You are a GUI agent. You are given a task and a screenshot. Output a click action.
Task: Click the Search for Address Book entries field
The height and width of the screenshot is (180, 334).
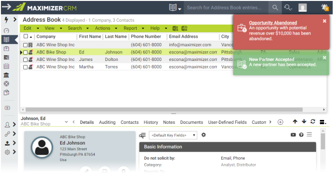point(226,8)
